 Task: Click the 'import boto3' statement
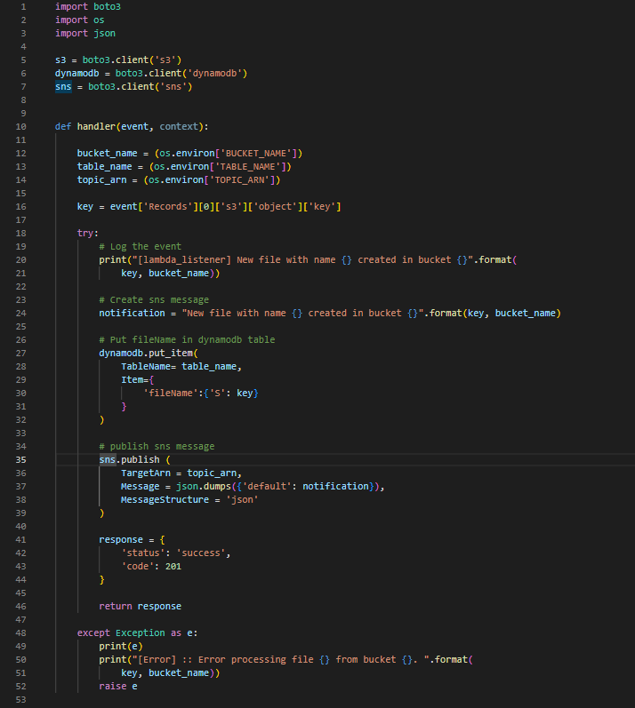pyautogui.click(x=88, y=7)
